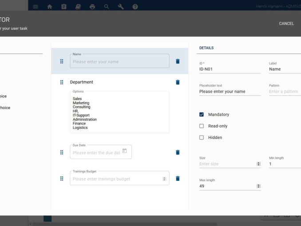The height and width of the screenshot is (226, 301).
Task: Delete the Department field with trash icon
Action: pyautogui.click(x=178, y=82)
